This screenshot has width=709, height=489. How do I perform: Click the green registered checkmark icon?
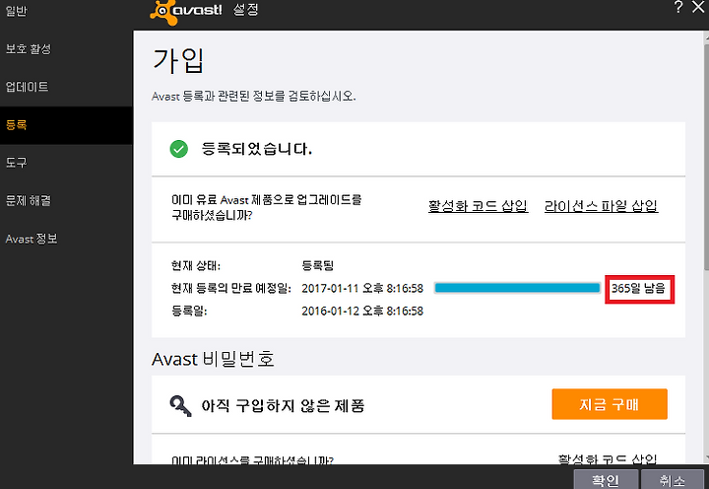pyautogui.click(x=178, y=149)
